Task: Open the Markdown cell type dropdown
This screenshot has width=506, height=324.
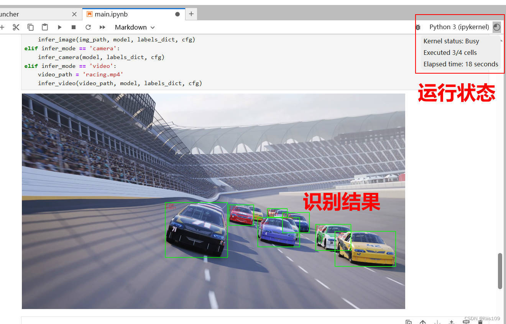Action: pos(135,27)
